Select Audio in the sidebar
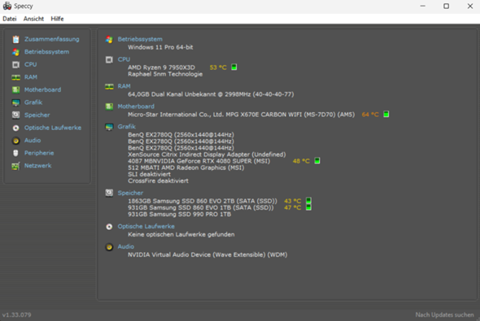The image size is (480, 321). pyautogui.click(x=33, y=141)
